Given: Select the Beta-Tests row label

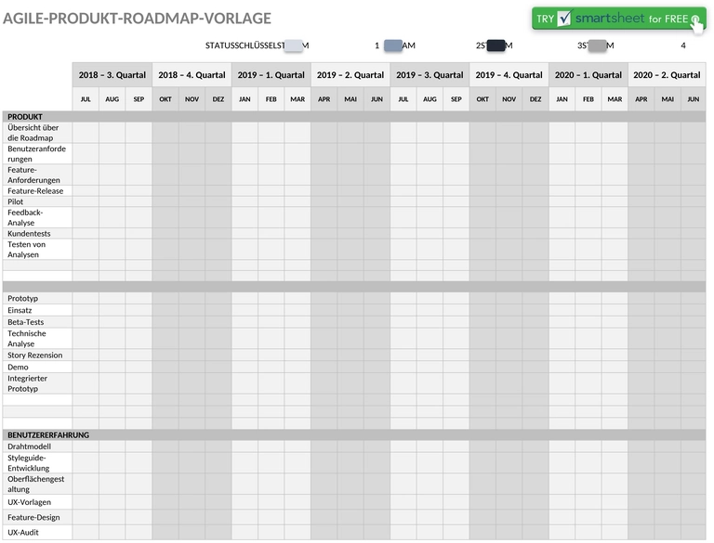Looking at the screenshot, I should click(x=37, y=322).
